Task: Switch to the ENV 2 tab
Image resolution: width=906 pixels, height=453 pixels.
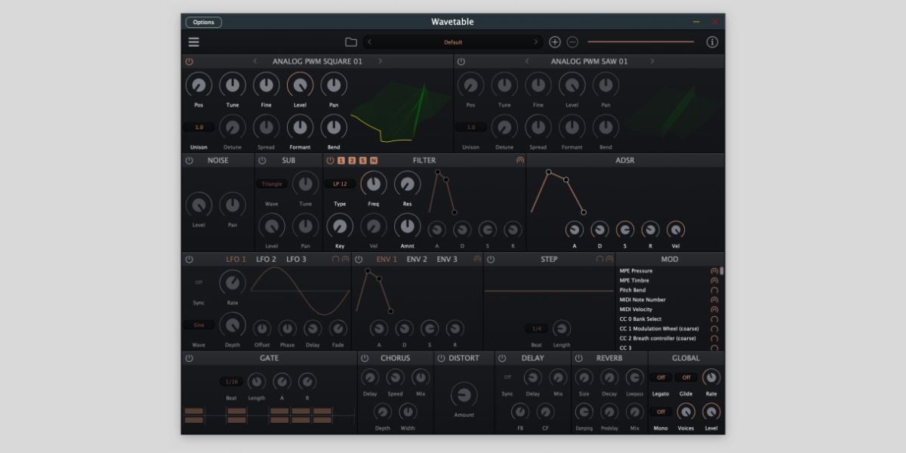Action: point(417,259)
